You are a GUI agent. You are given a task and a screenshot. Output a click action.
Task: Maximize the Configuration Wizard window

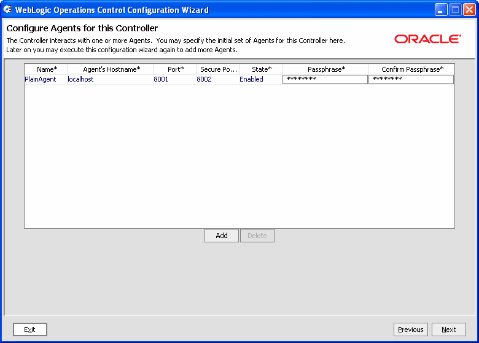455,10
